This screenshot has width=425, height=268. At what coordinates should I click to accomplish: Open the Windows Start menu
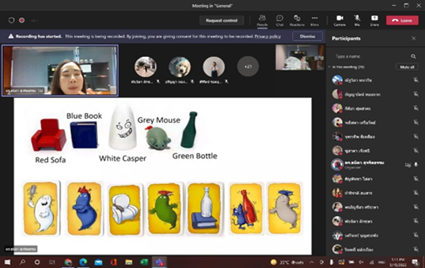click(7, 262)
